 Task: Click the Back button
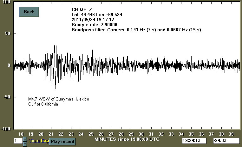[29, 12]
